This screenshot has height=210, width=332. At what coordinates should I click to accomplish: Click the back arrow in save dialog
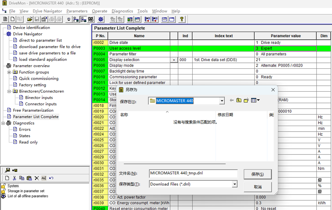click(232, 100)
